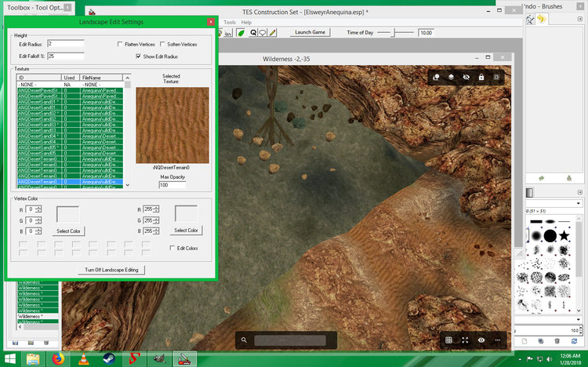Open Steam from the taskbar
The image size is (588, 367).
coord(109,359)
